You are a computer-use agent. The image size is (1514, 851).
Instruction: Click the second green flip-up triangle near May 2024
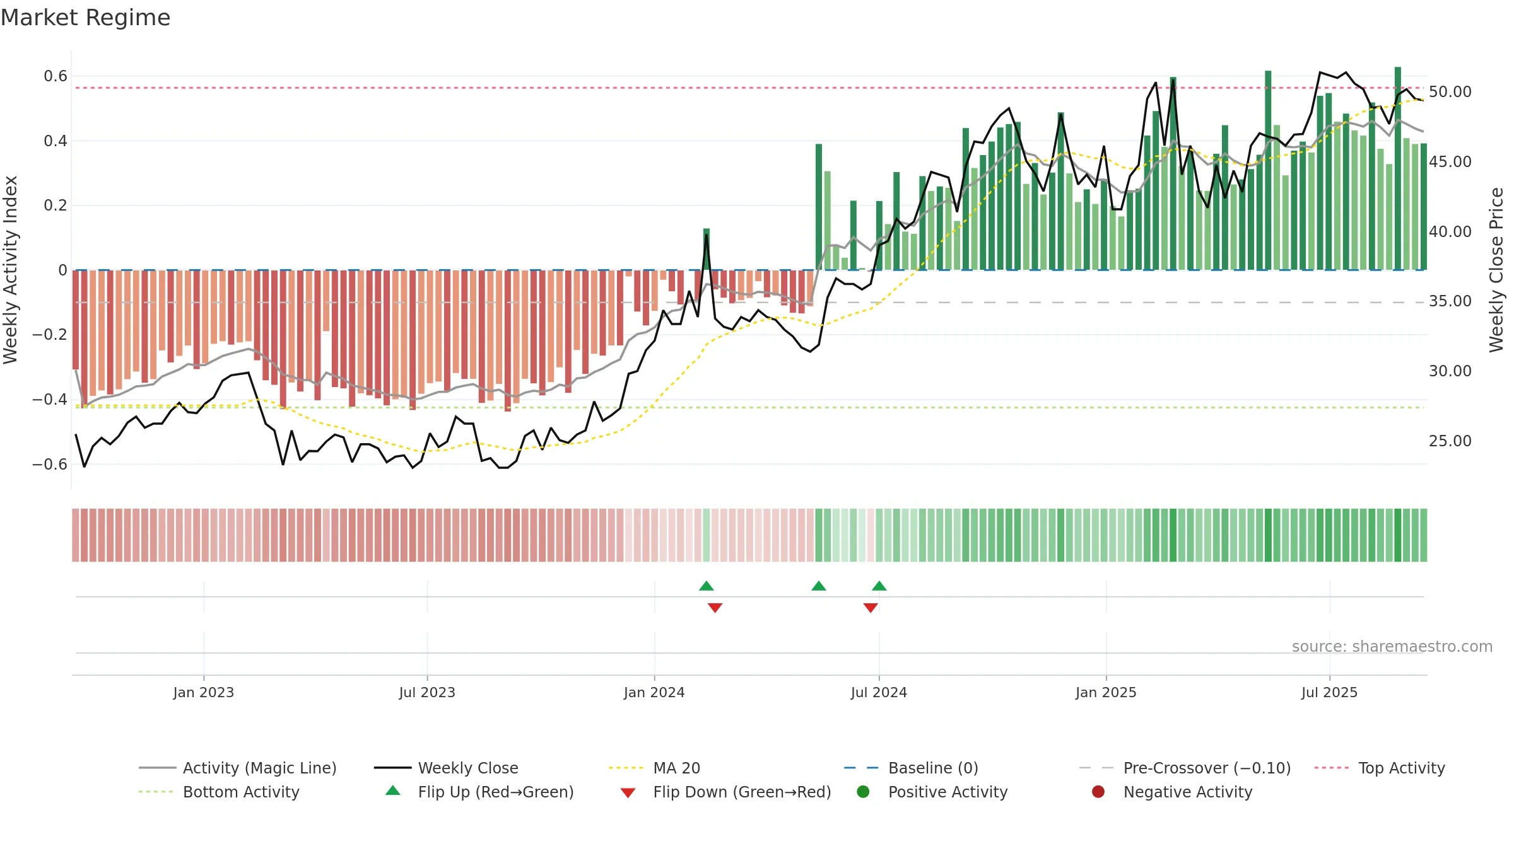point(819,586)
